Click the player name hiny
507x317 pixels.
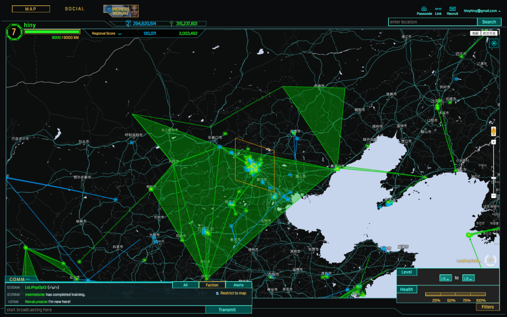(x=30, y=25)
